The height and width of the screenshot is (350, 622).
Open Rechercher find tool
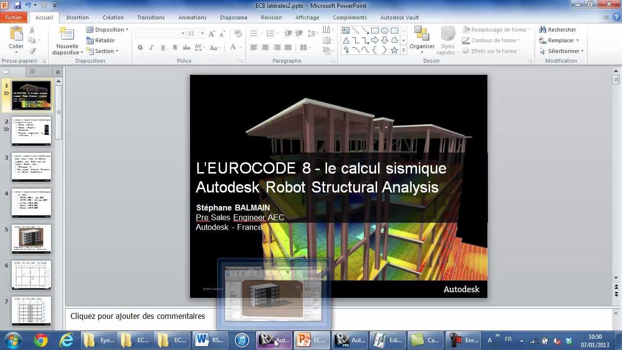tap(557, 30)
